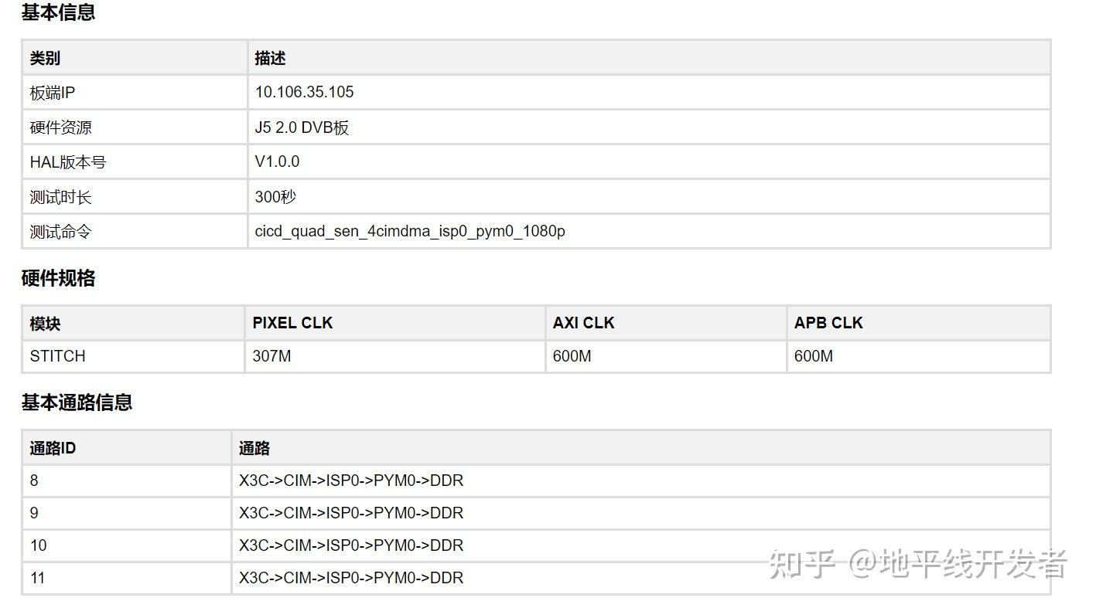Image resolution: width=1096 pixels, height=608 pixels.
Task: Click the 基本通路信息 section heading
Action: pyautogui.click(x=77, y=403)
